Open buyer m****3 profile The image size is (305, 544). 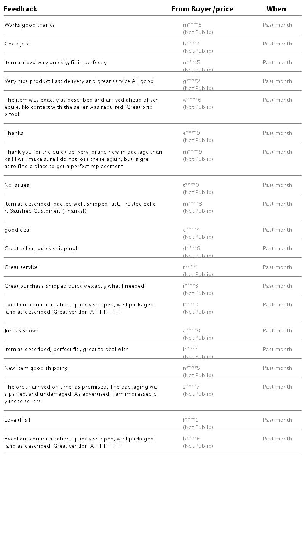pos(192,25)
